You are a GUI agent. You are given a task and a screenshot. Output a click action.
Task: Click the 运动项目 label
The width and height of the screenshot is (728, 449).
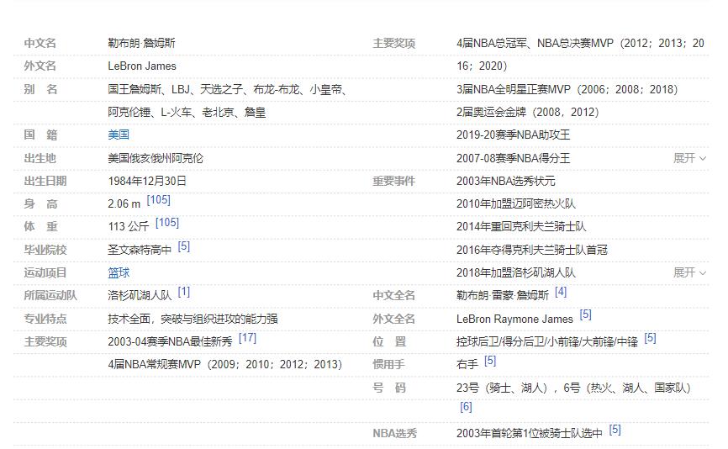click(x=45, y=272)
